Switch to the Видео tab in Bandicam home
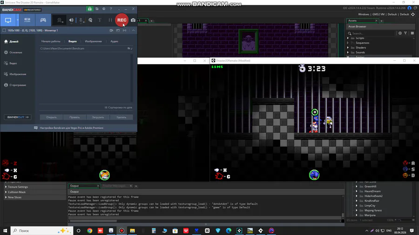 (73, 41)
